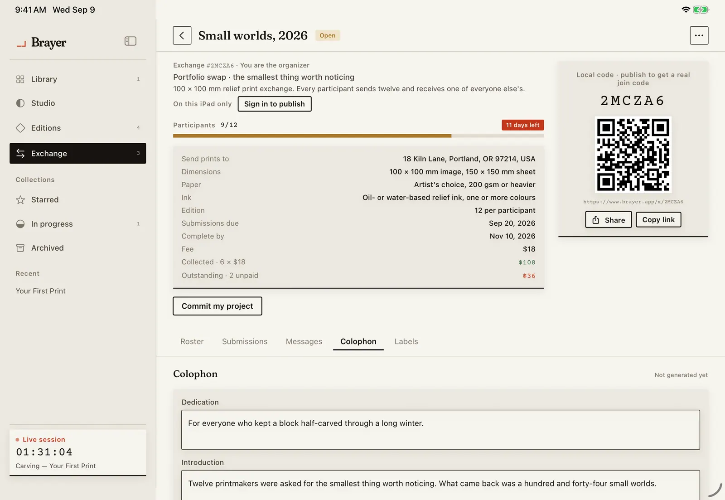The image size is (725, 500).
Task: Click the 18 Kiln Lane address
Action: coord(469,159)
